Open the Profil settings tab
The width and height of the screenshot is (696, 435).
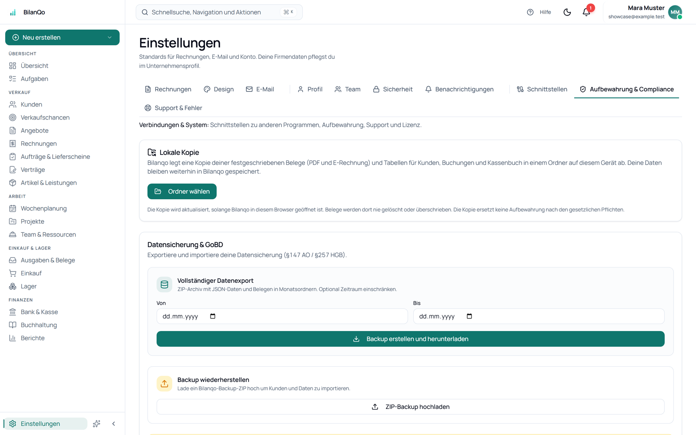coord(310,89)
